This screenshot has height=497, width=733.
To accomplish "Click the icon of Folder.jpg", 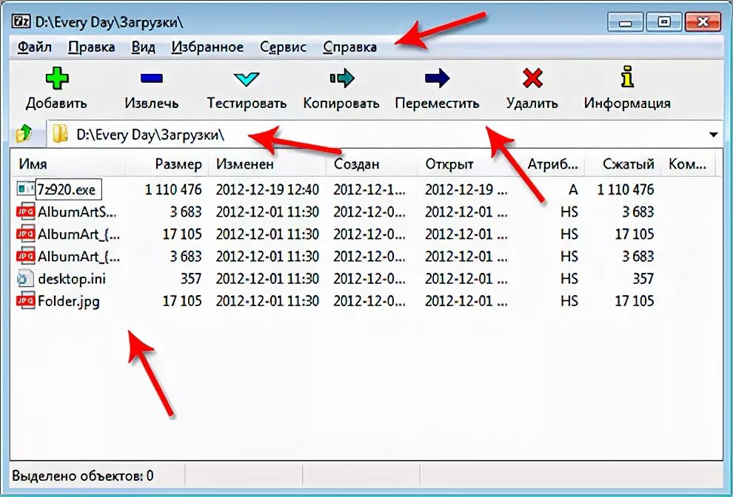I will click(25, 300).
